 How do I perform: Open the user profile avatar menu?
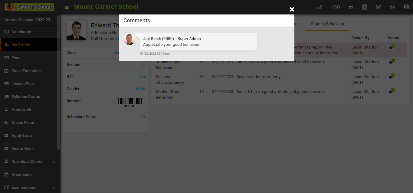(x=406, y=7)
